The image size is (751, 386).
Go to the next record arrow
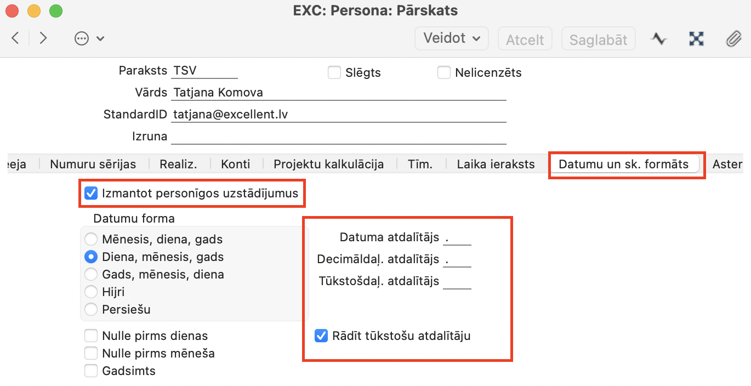[43, 38]
